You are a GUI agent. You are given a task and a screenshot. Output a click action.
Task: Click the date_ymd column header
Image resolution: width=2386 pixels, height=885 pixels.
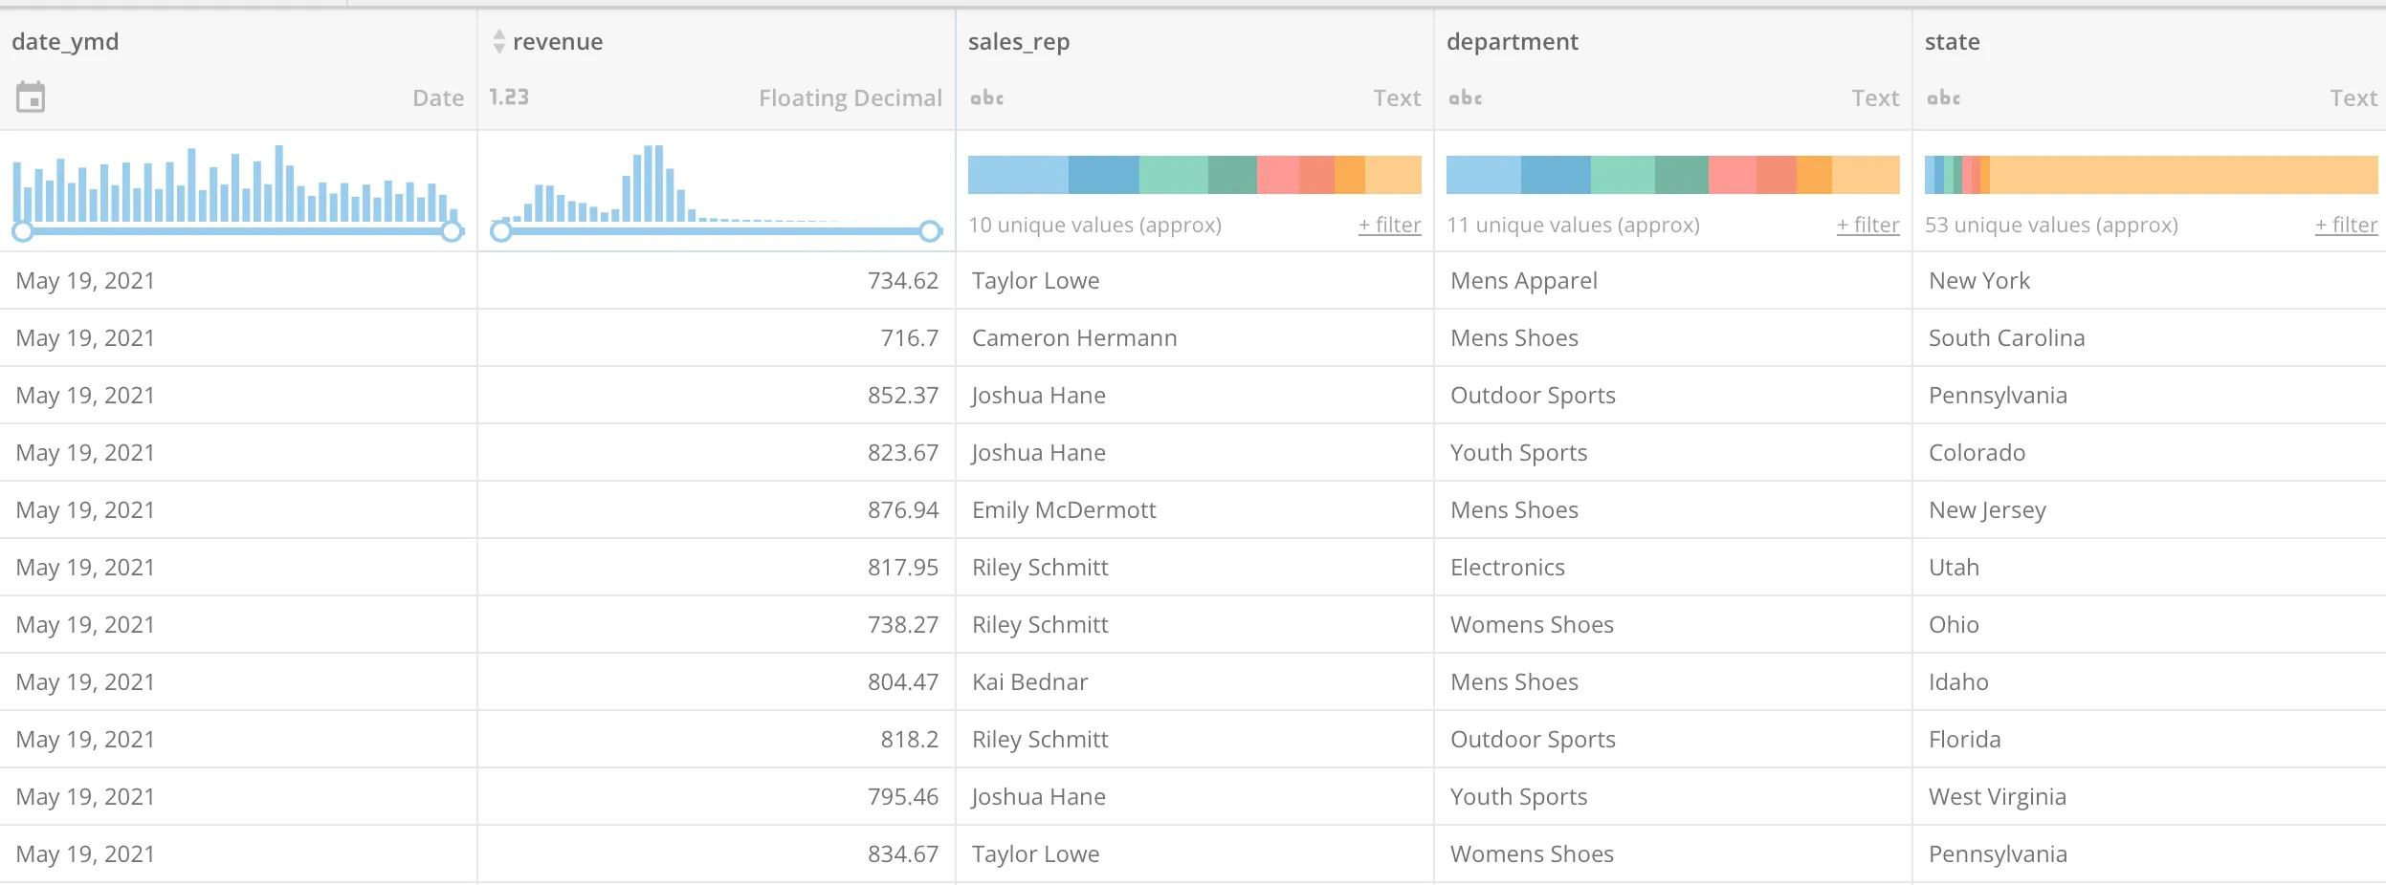(65, 41)
